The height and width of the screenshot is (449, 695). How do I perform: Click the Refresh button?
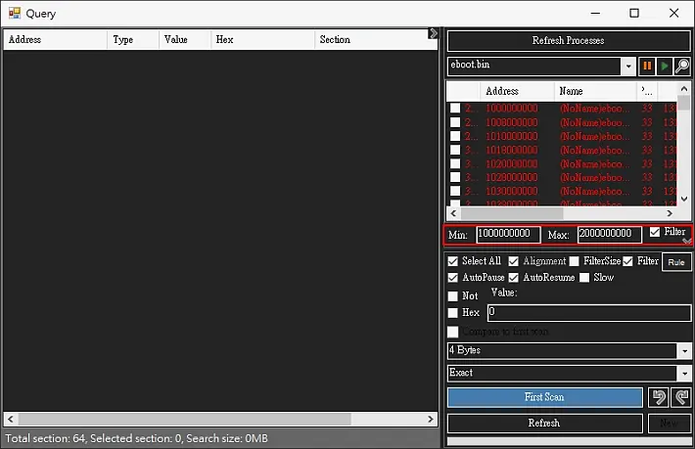coord(544,424)
